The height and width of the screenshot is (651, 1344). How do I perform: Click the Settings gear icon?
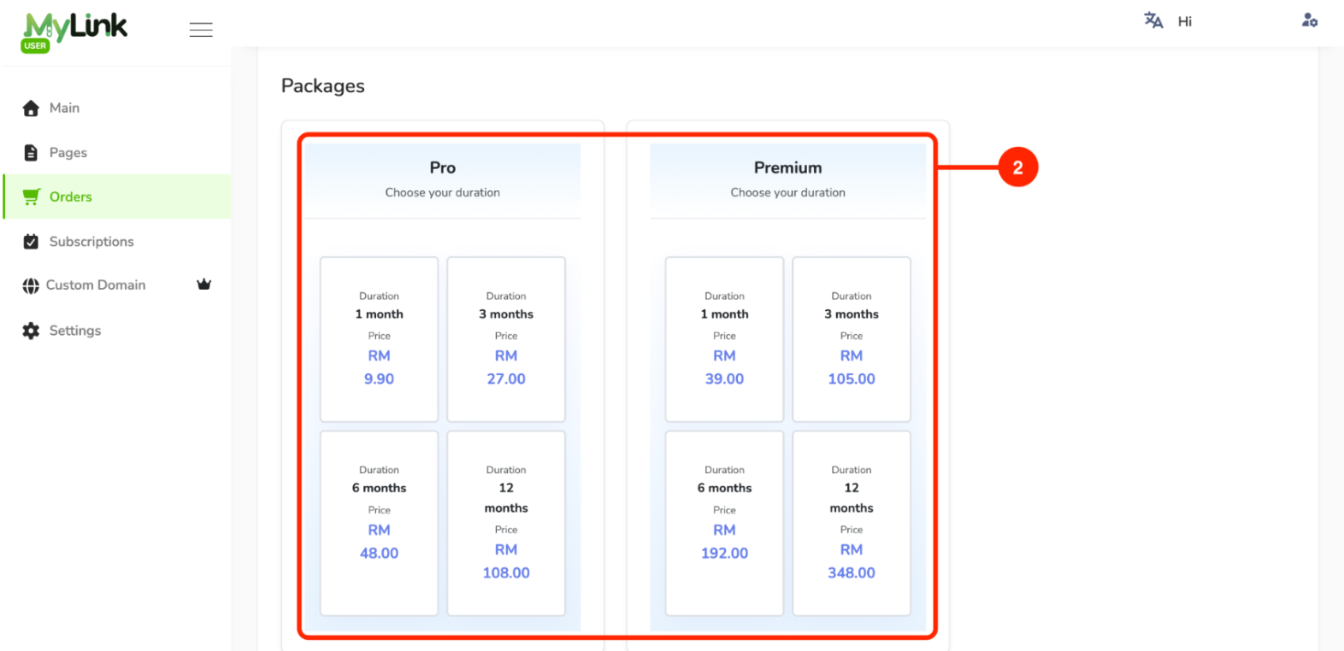pos(31,331)
